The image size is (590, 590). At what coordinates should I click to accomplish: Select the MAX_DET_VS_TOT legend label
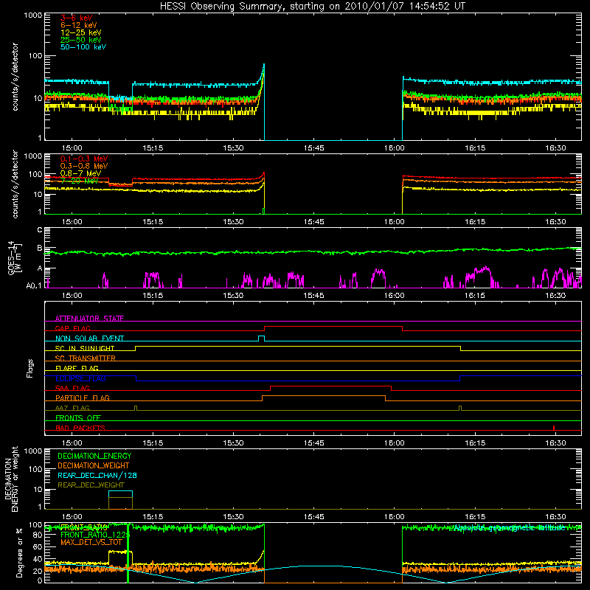click(x=91, y=542)
